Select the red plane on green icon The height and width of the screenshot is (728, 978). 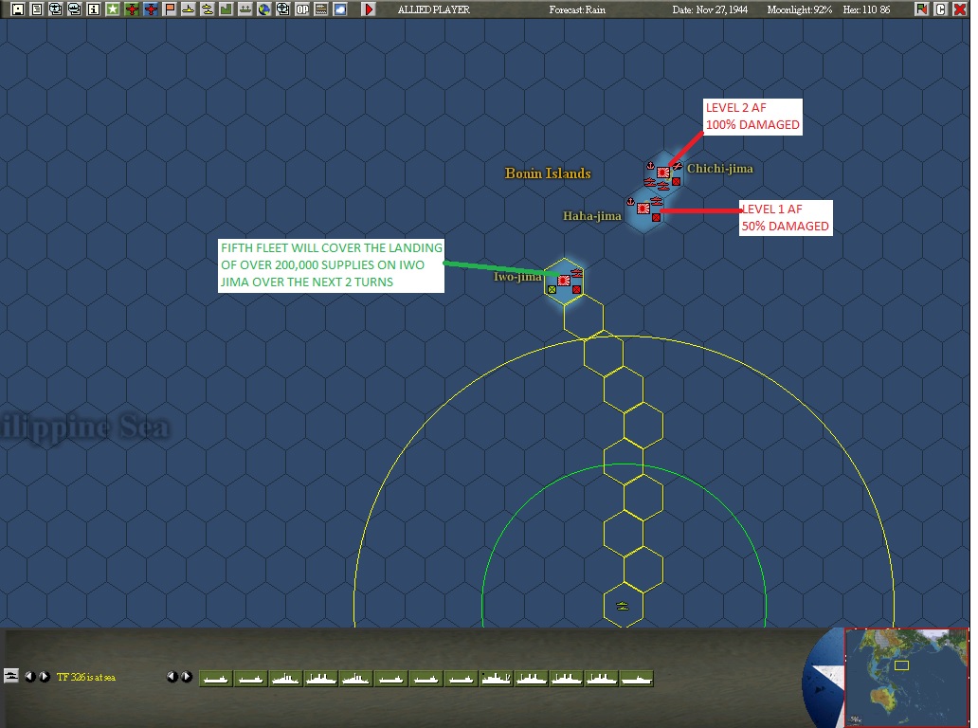[132, 9]
